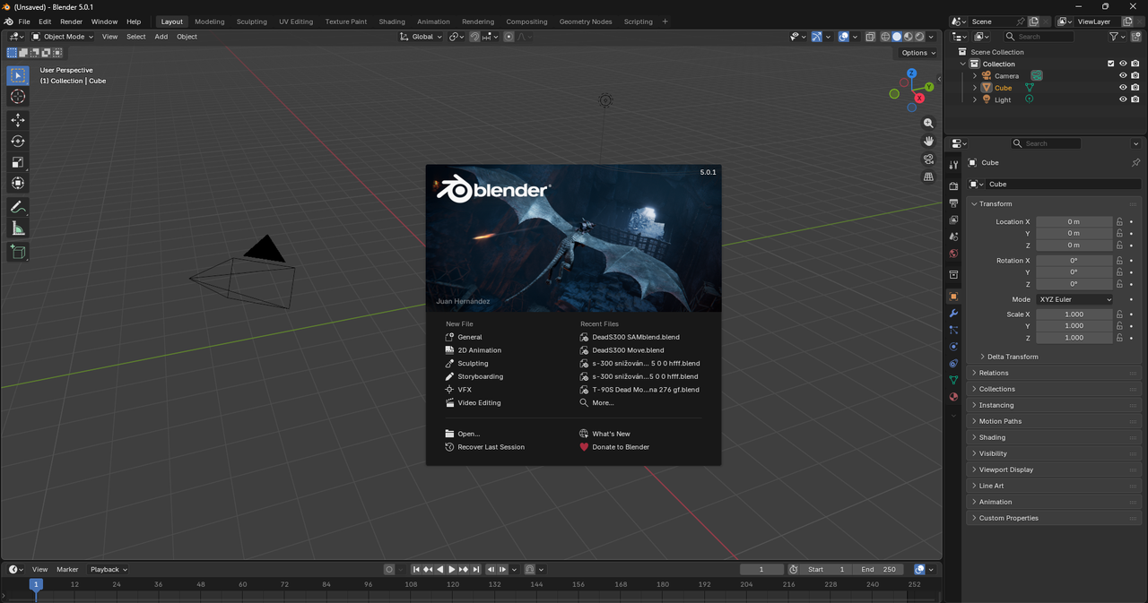The height and width of the screenshot is (603, 1148).
Task: Expand the Camera item in outliner
Action: [975, 76]
